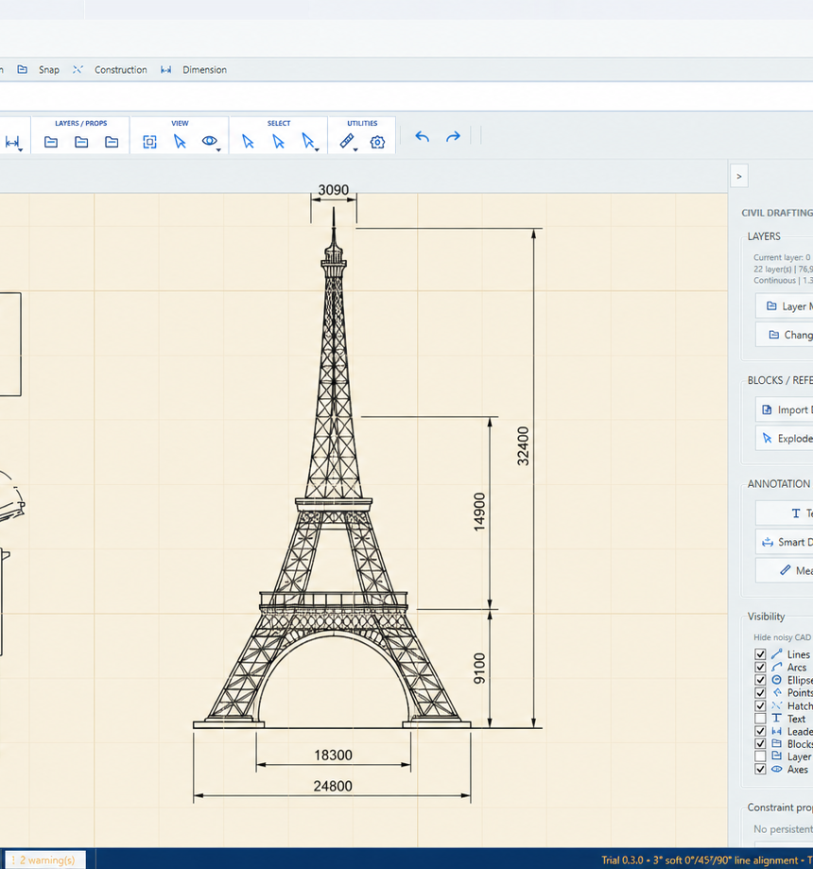The width and height of the screenshot is (813, 869).
Task: Open the Snap menu
Action: [49, 69]
